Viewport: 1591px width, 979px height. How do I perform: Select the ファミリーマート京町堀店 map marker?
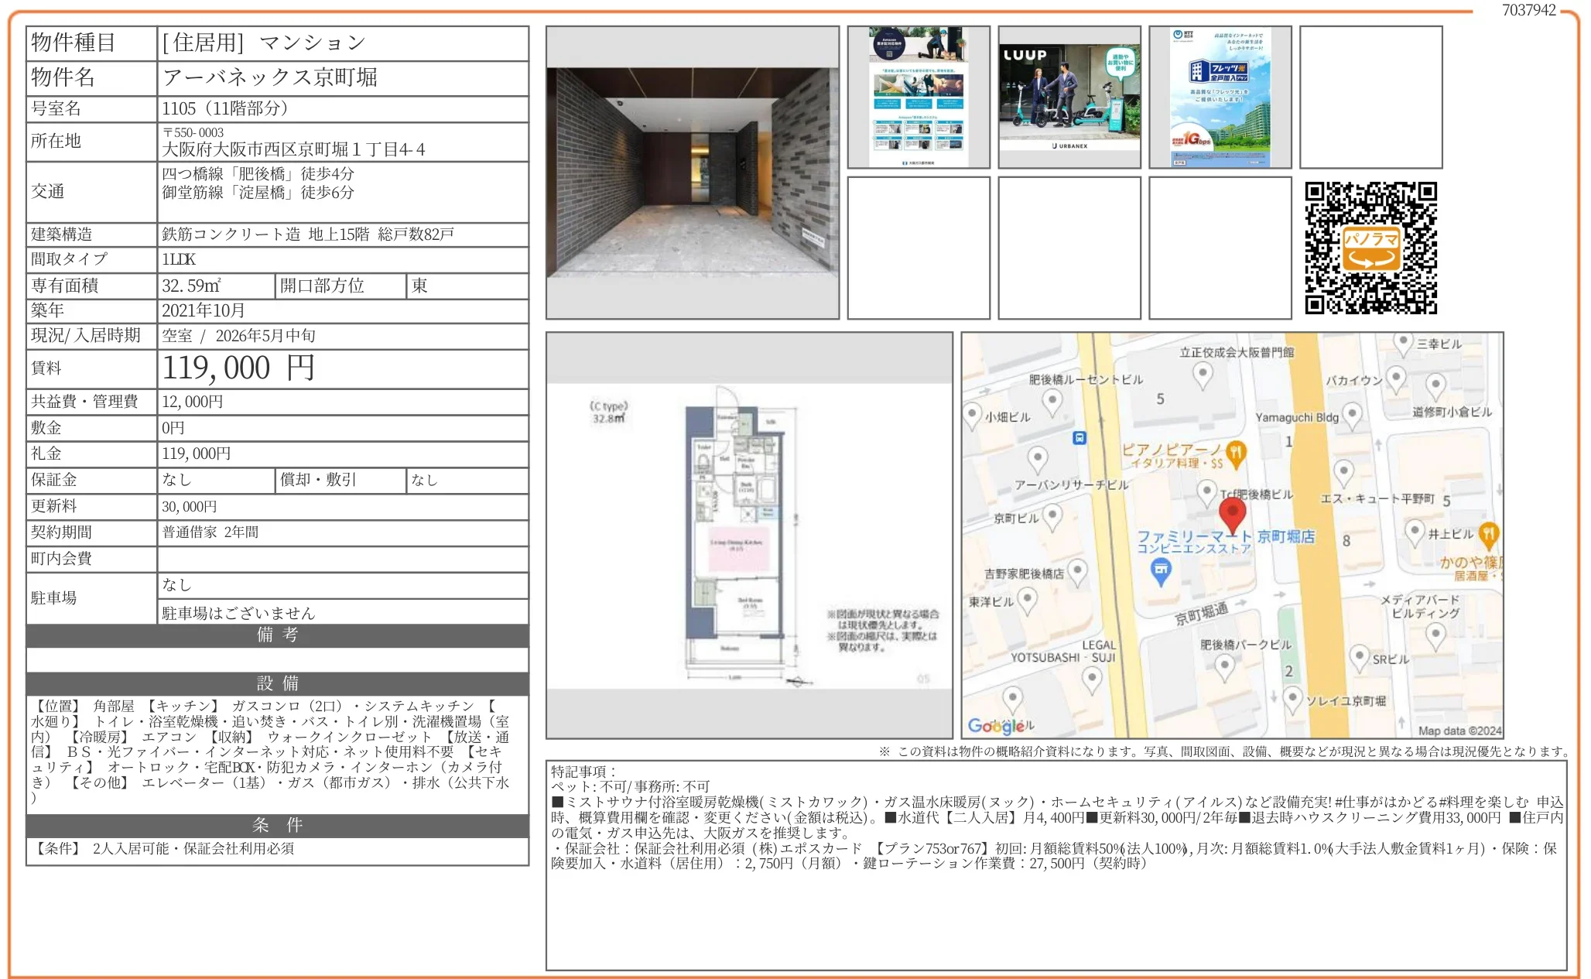click(x=1162, y=570)
